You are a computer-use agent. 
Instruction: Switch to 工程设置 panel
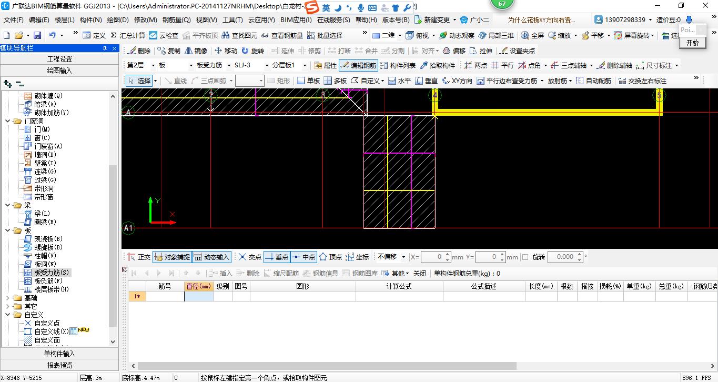[x=59, y=59]
